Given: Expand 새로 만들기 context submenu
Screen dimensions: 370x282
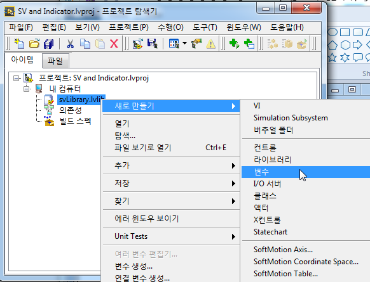Looking at the screenshot, I should [x=171, y=106].
